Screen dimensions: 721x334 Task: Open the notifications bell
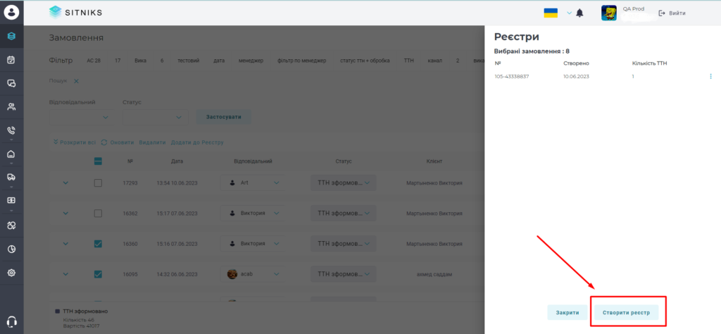tap(579, 13)
